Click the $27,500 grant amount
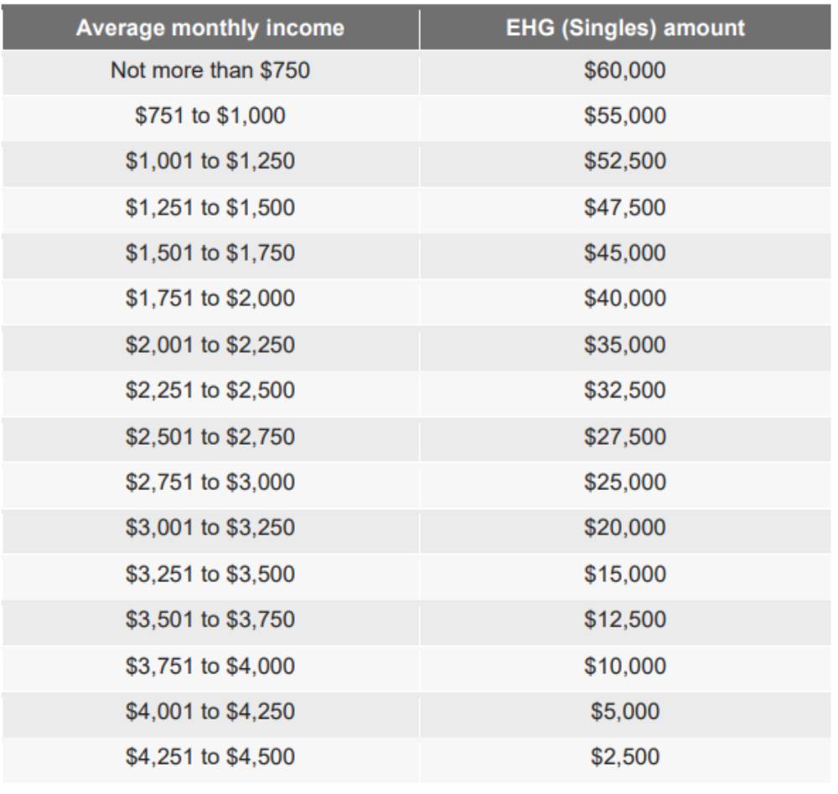Viewport: 838px width, 794px height. 625,436
